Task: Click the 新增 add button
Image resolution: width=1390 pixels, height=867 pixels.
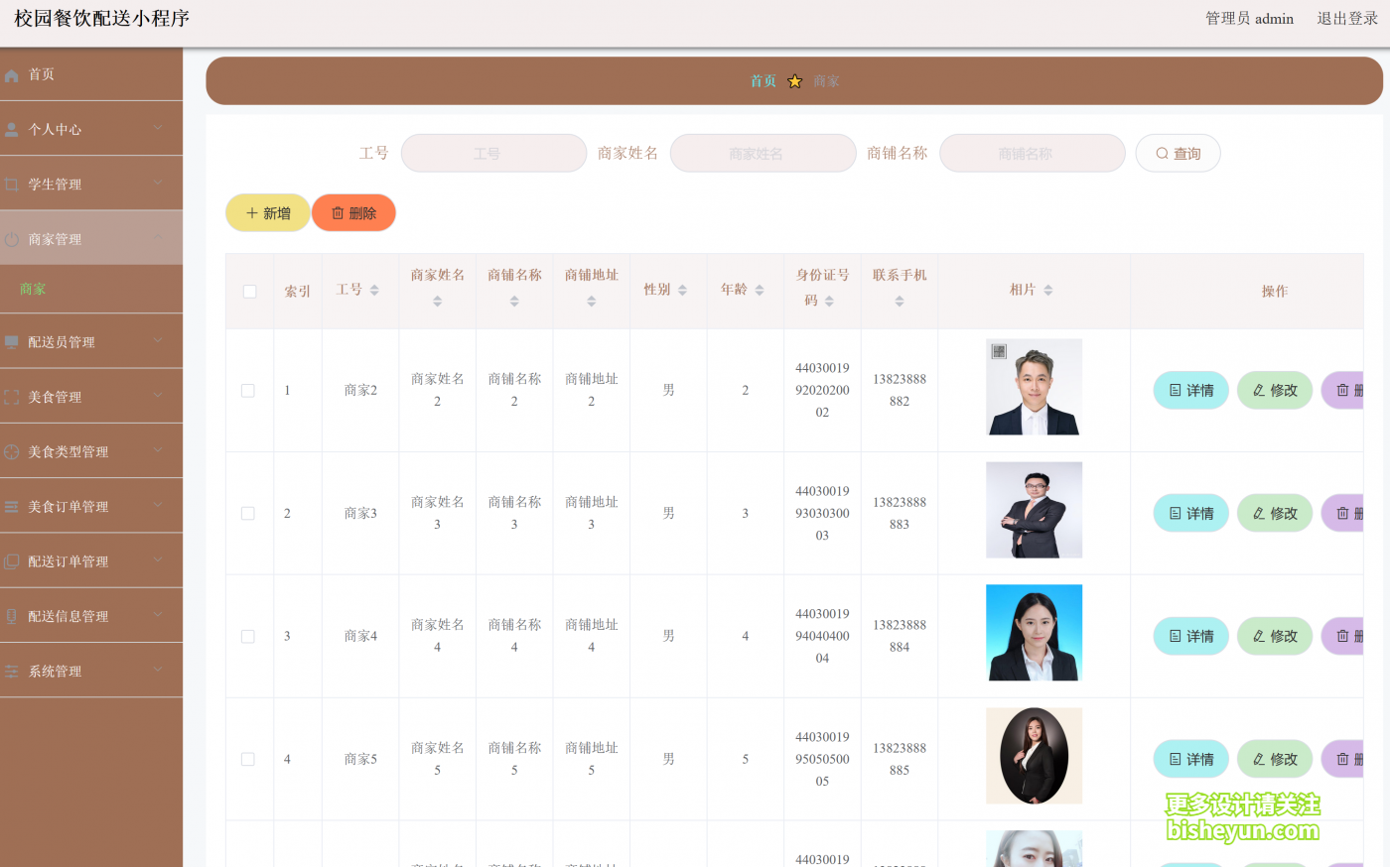Action: click(x=268, y=213)
